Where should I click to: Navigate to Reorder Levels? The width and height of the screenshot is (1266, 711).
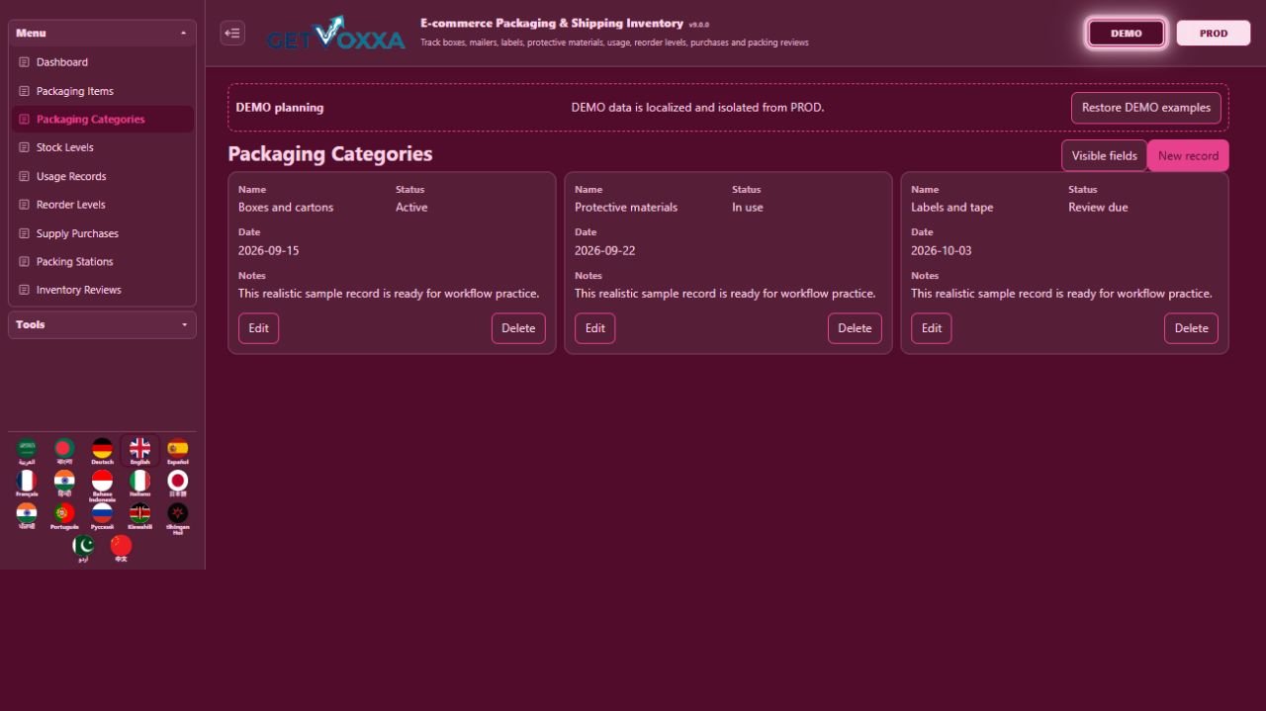(102, 205)
